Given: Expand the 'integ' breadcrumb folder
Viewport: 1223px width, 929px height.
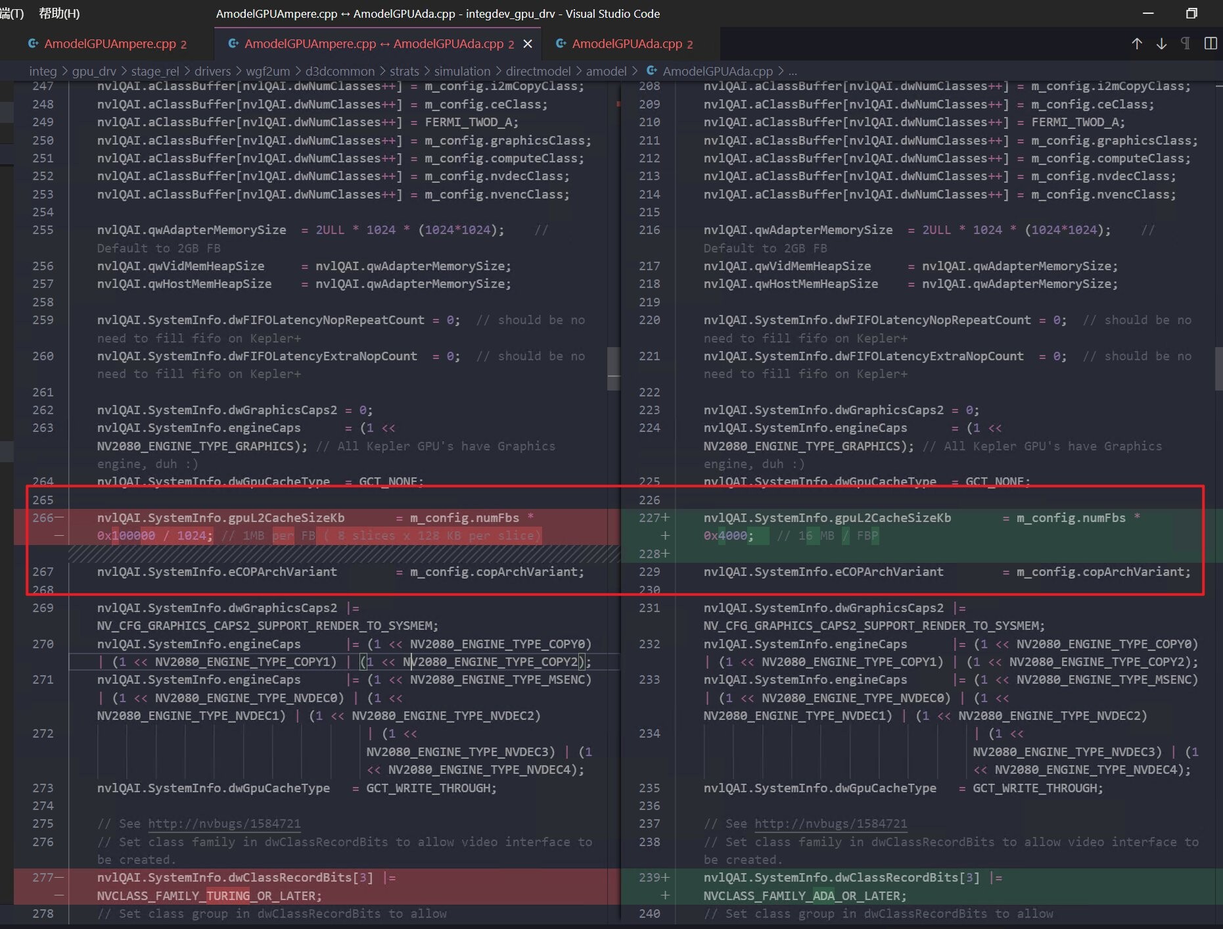Looking at the screenshot, I should [x=43, y=71].
